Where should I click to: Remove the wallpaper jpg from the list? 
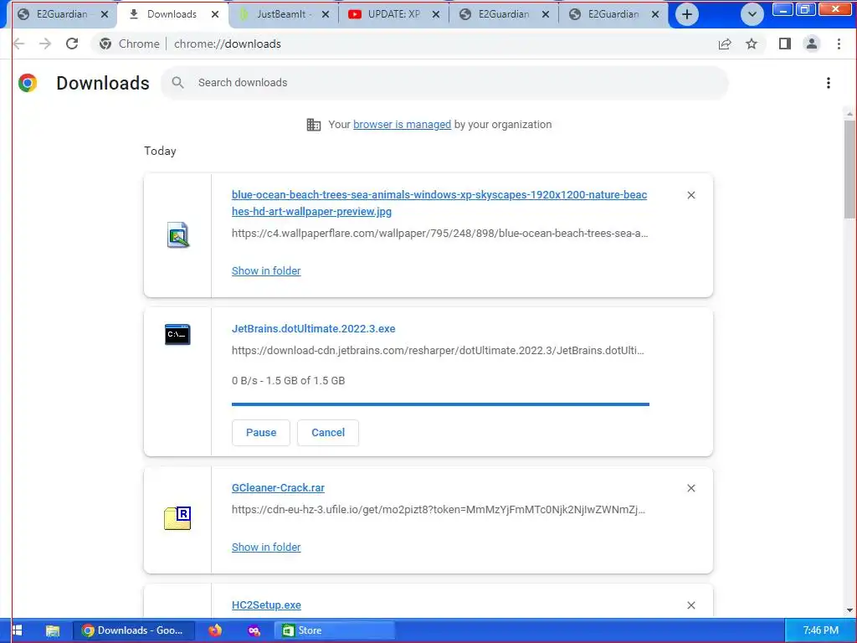[x=690, y=195]
